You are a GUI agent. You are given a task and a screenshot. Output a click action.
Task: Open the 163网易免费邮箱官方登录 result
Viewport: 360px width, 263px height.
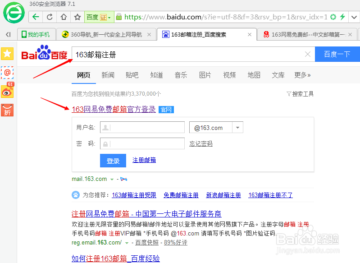pos(114,109)
